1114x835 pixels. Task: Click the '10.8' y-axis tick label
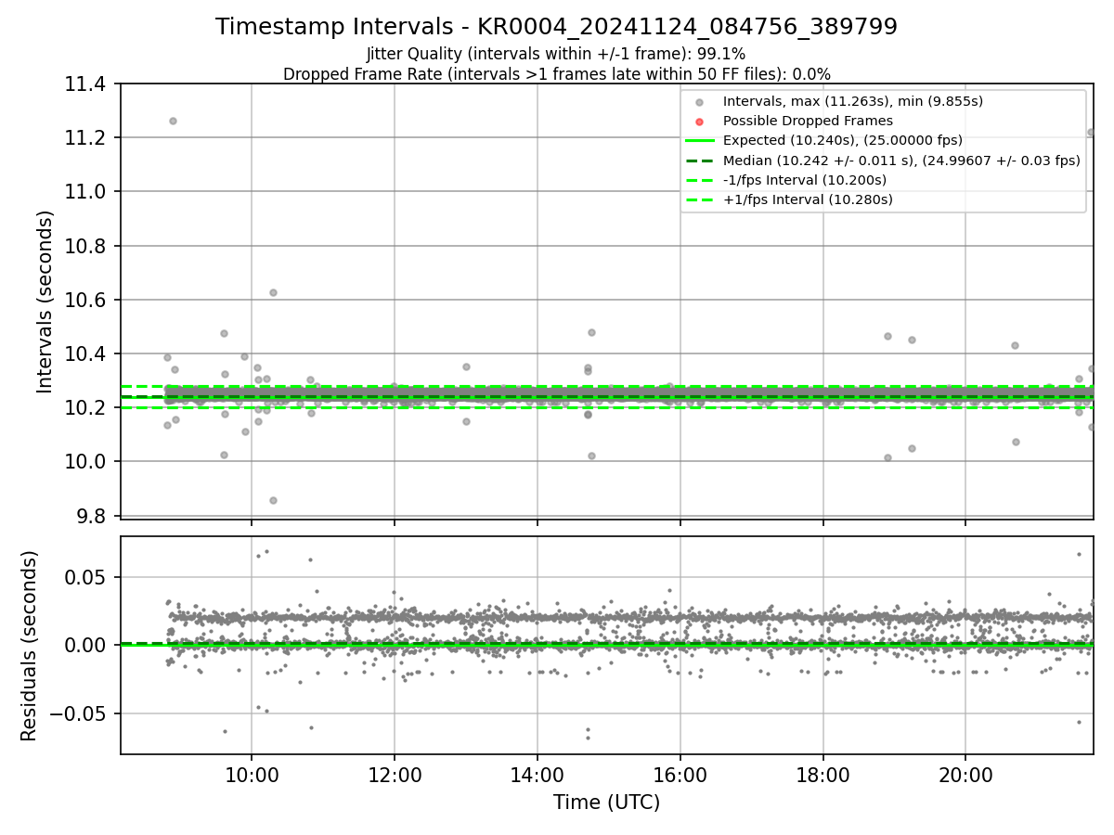tap(87, 246)
